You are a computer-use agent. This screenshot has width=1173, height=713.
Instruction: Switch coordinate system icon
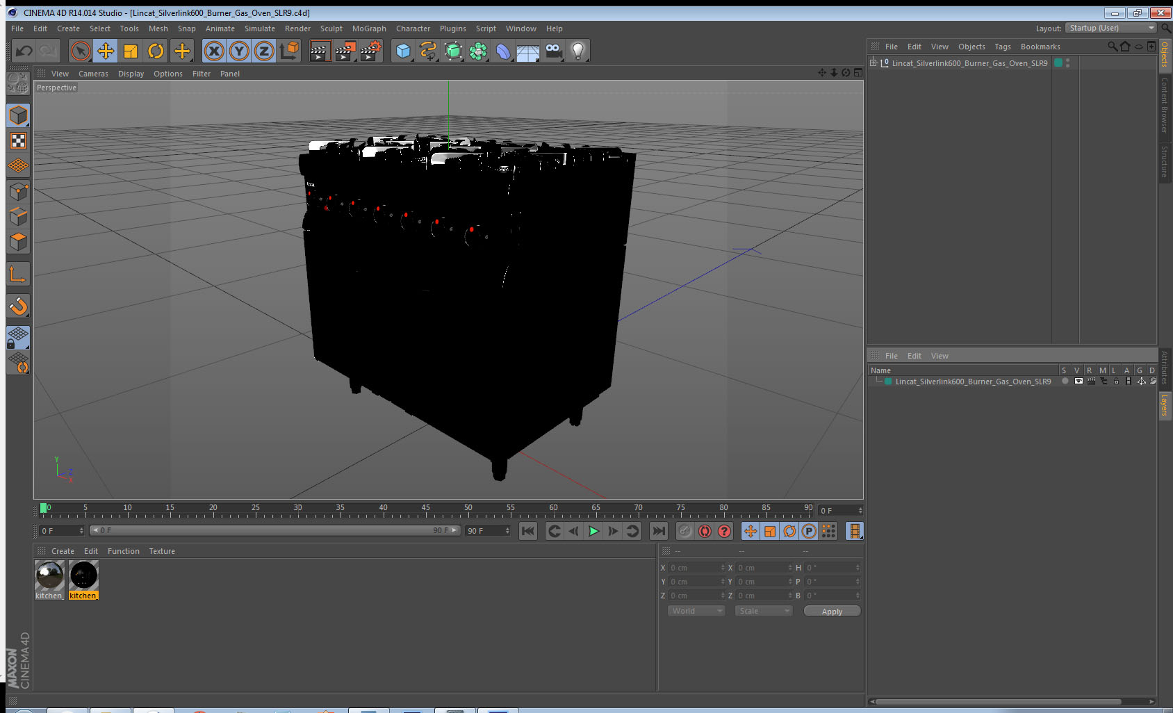pos(289,51)
